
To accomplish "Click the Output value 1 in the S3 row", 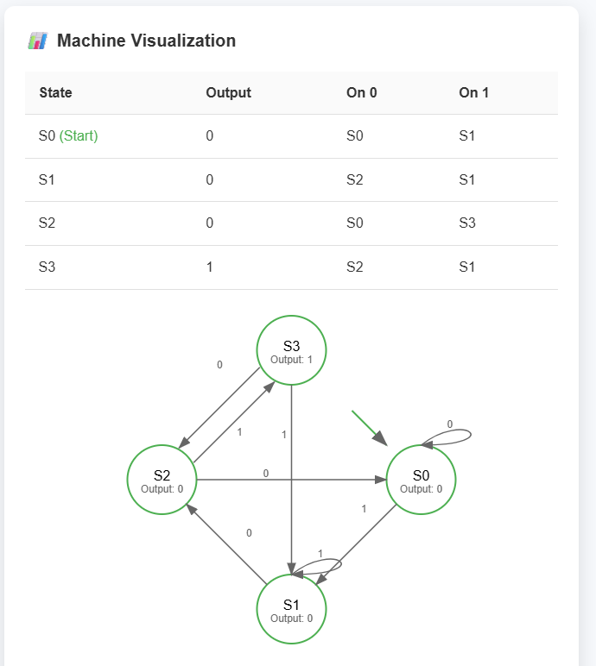I will point(209,267).
